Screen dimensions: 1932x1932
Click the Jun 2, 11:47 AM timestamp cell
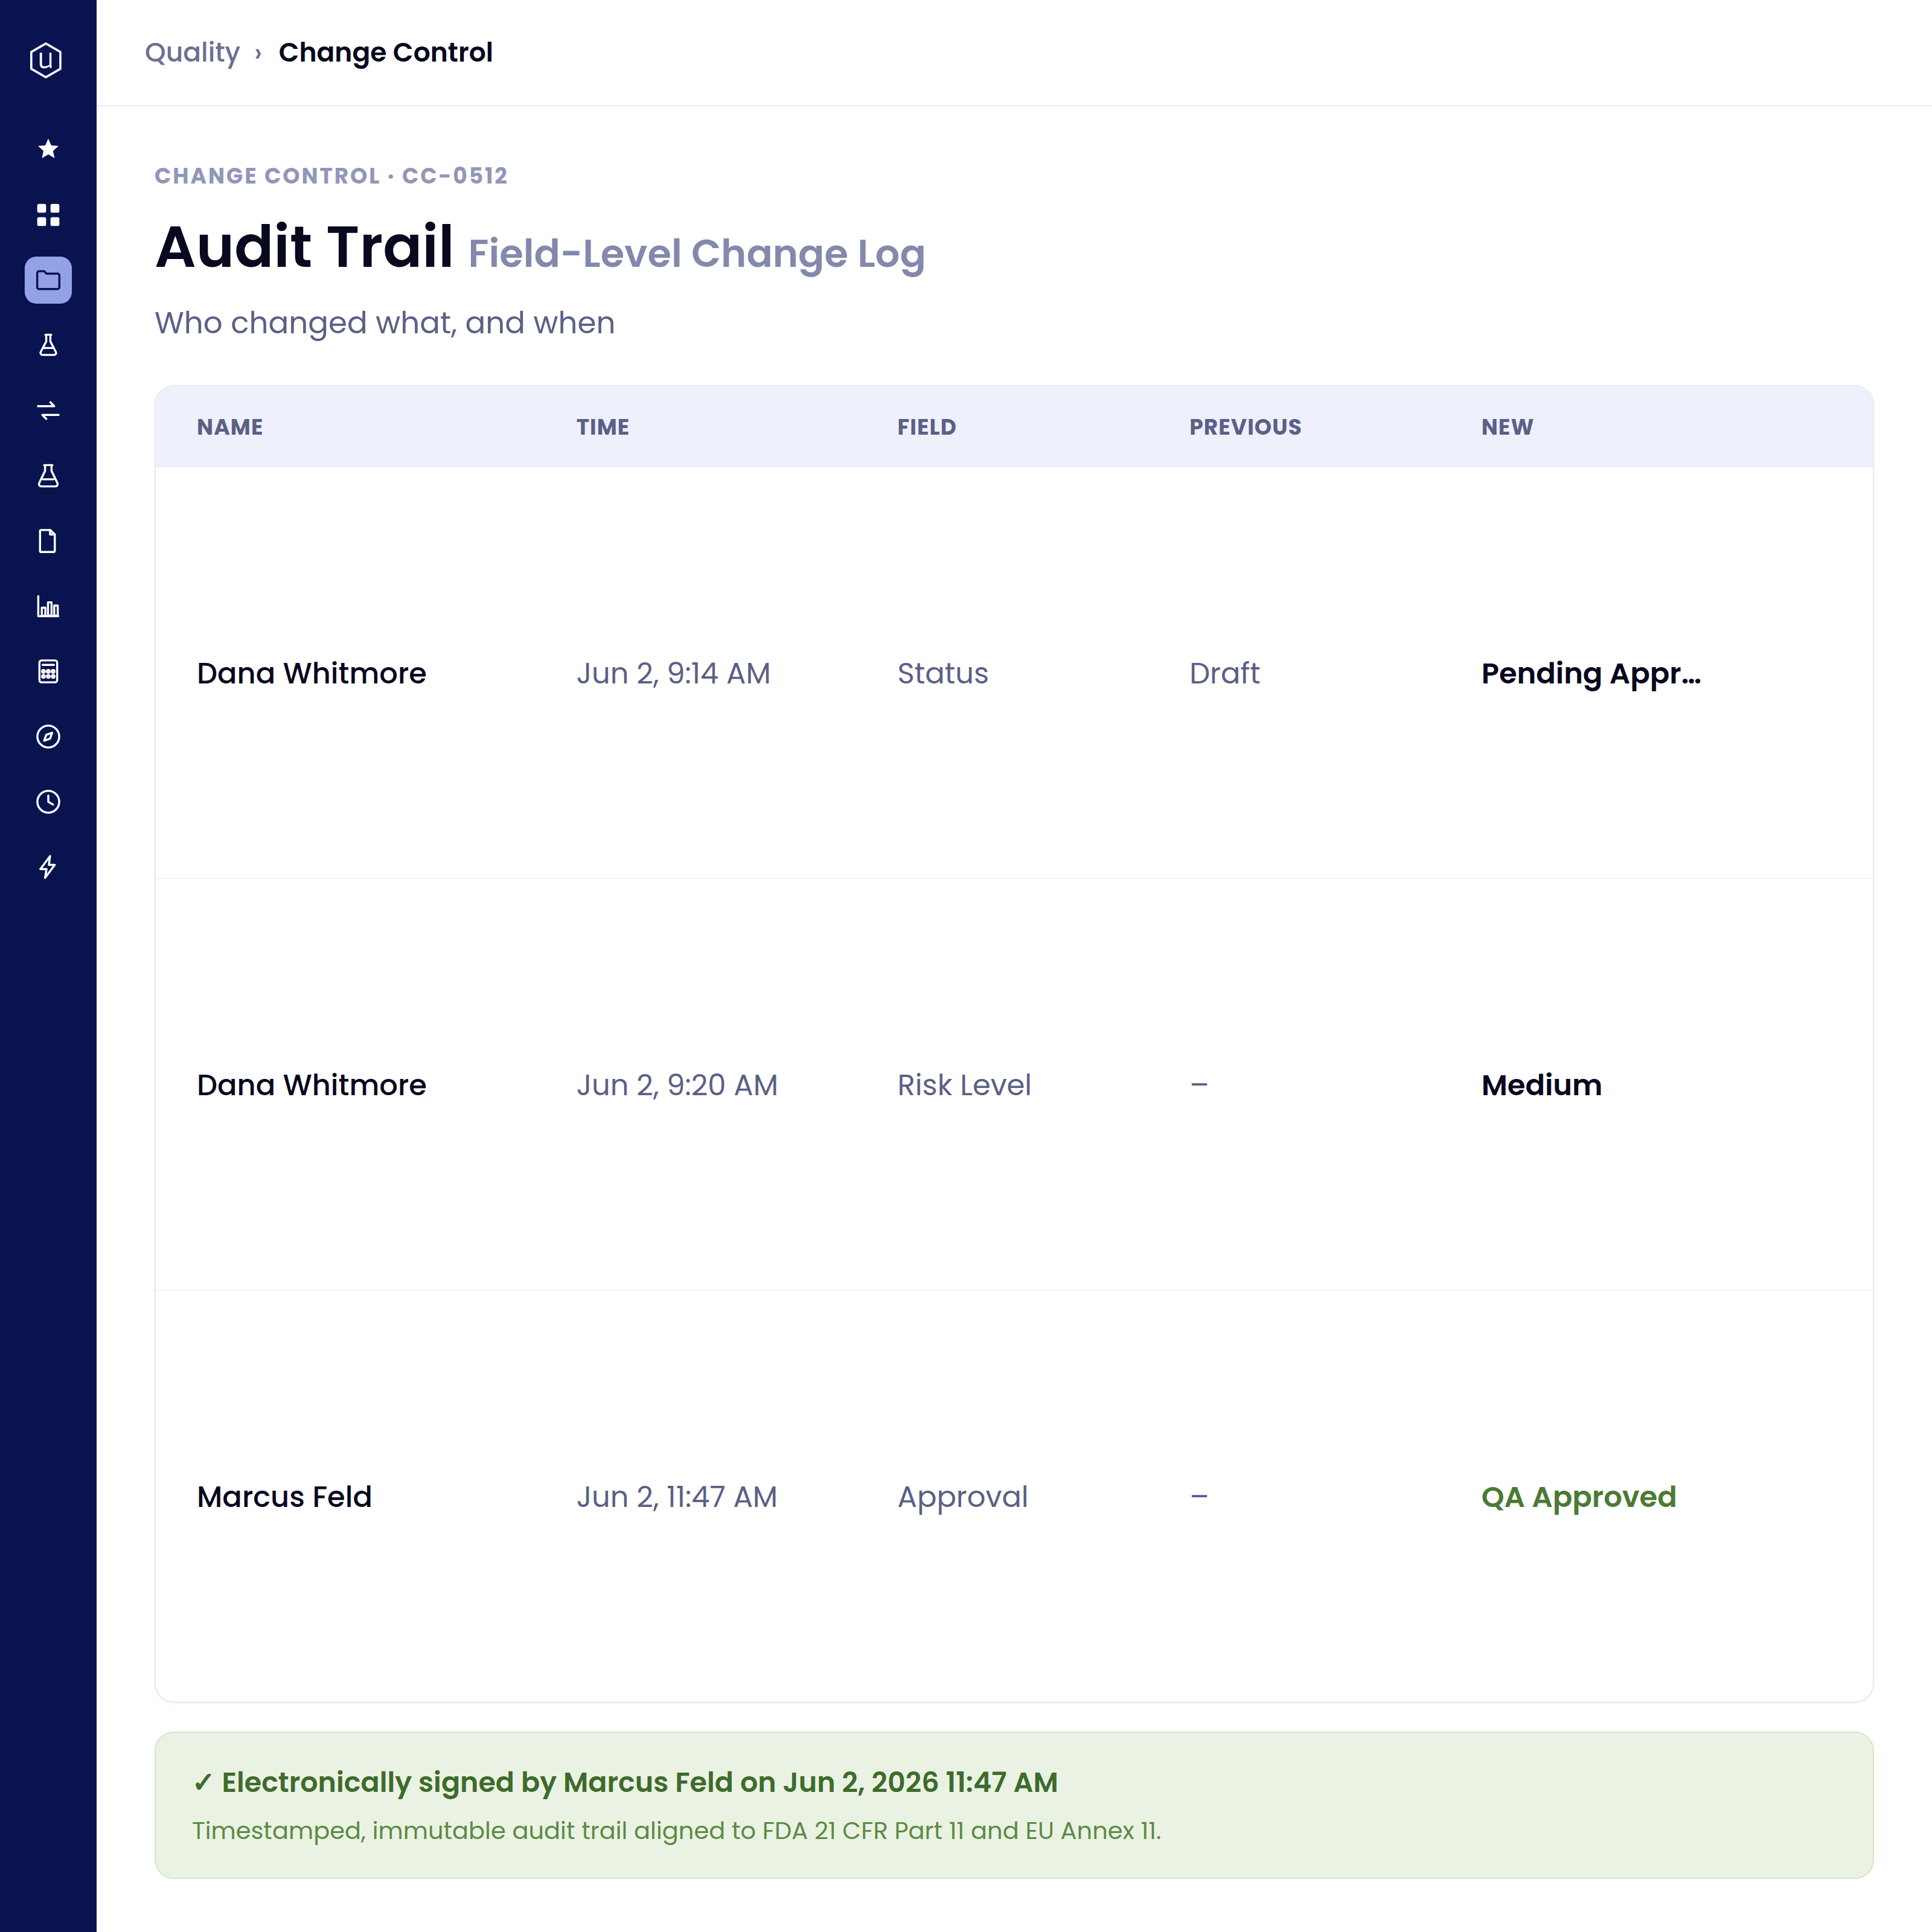click(x=677, y=1497)
